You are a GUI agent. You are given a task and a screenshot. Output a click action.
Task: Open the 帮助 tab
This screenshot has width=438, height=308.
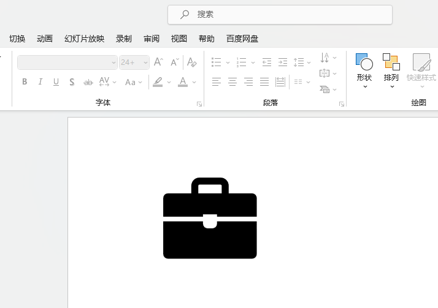click(207, 39)
